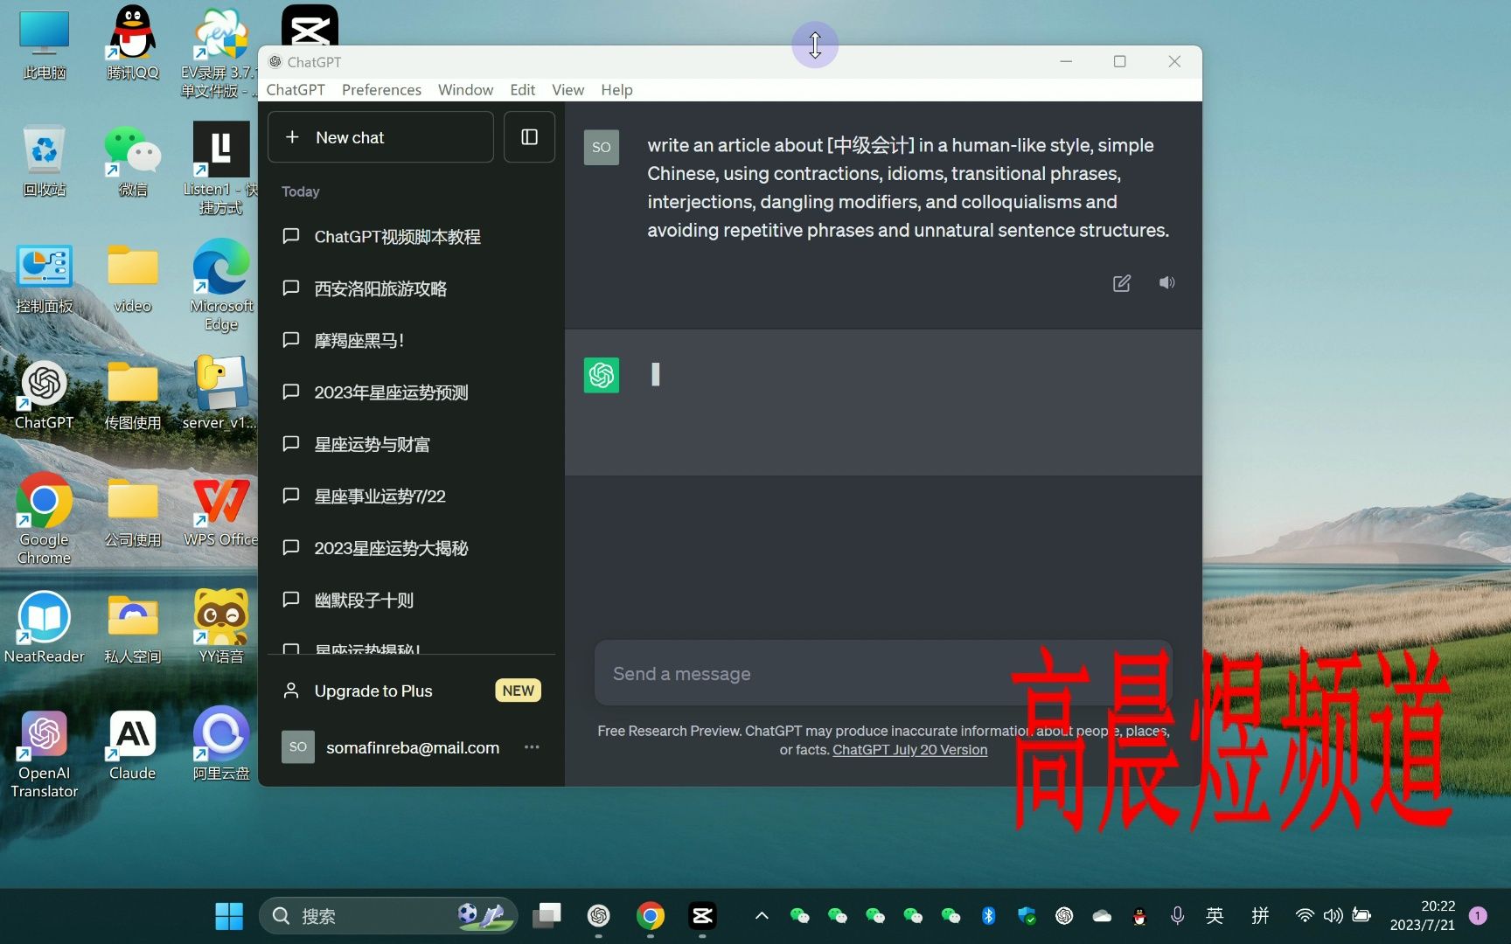The image size is (1511, 944).
Task: Open Chrome from the taskbar
Action: click(x=651, y=915)
